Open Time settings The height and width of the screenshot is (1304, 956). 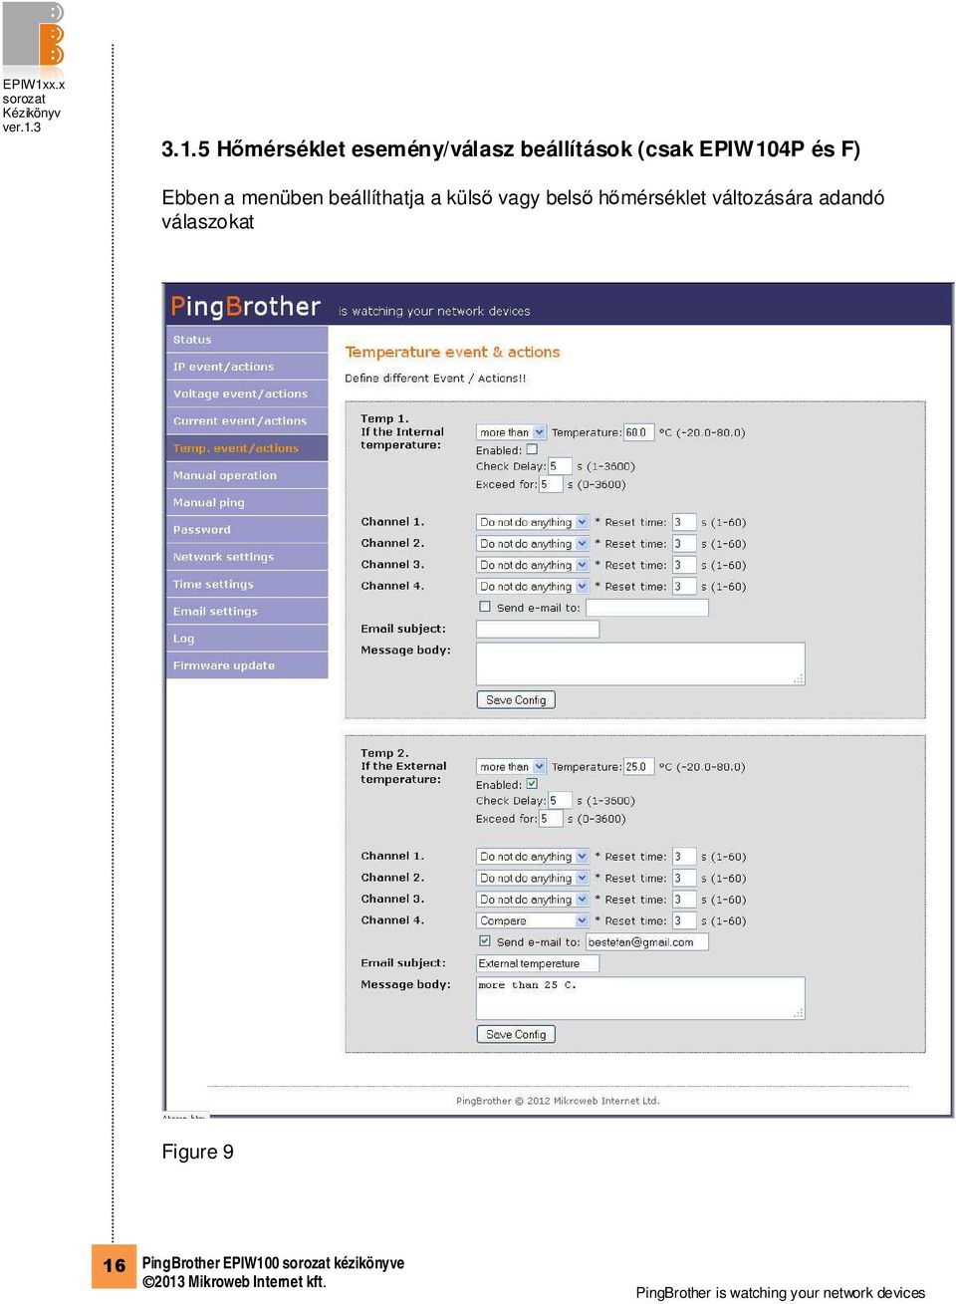click(247, 584)
